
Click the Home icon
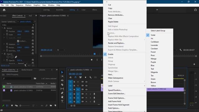(x=4, y=10)
